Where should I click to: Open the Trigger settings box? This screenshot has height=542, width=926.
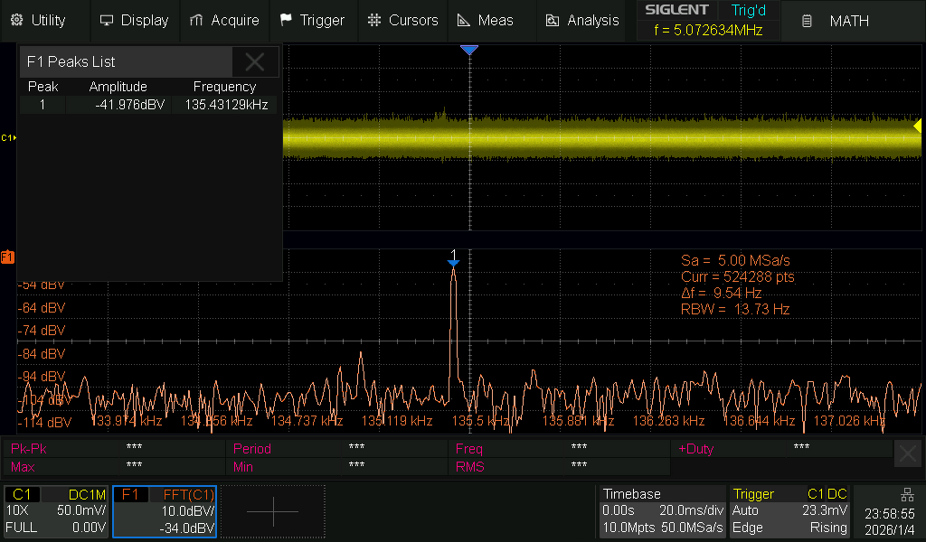(789, 511)
